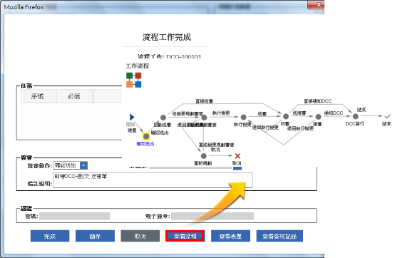Click the 執行變更 workflow node circle
The image size is (395, 258).
[x=243, y=117]
